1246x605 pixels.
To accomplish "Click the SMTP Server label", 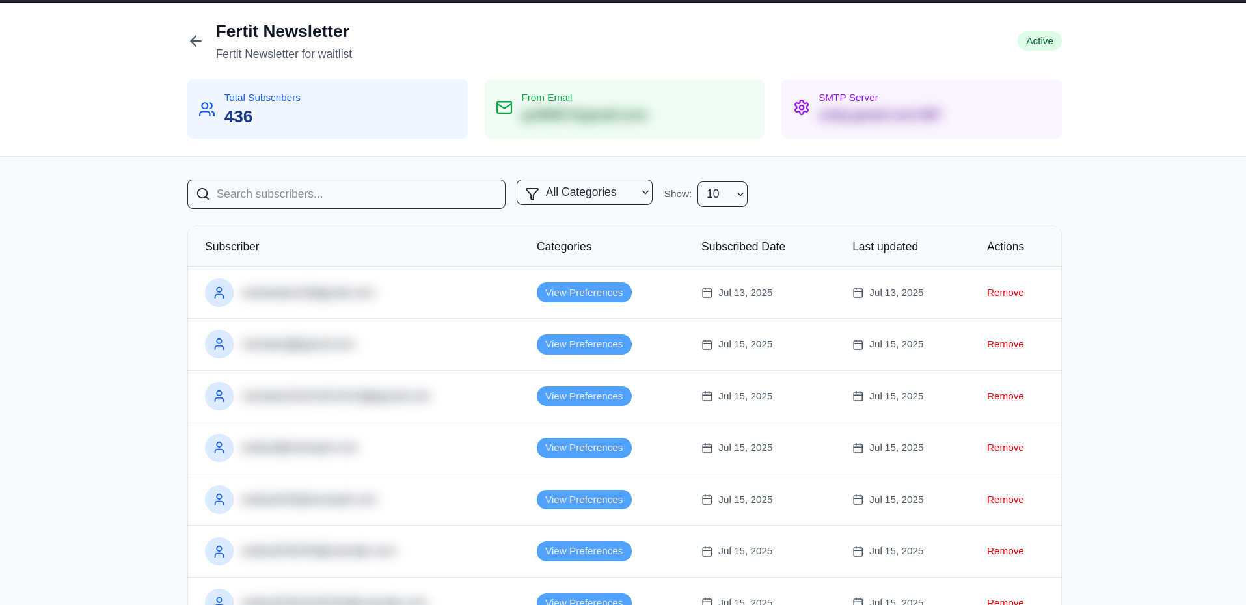I will (x=848, y=98).
